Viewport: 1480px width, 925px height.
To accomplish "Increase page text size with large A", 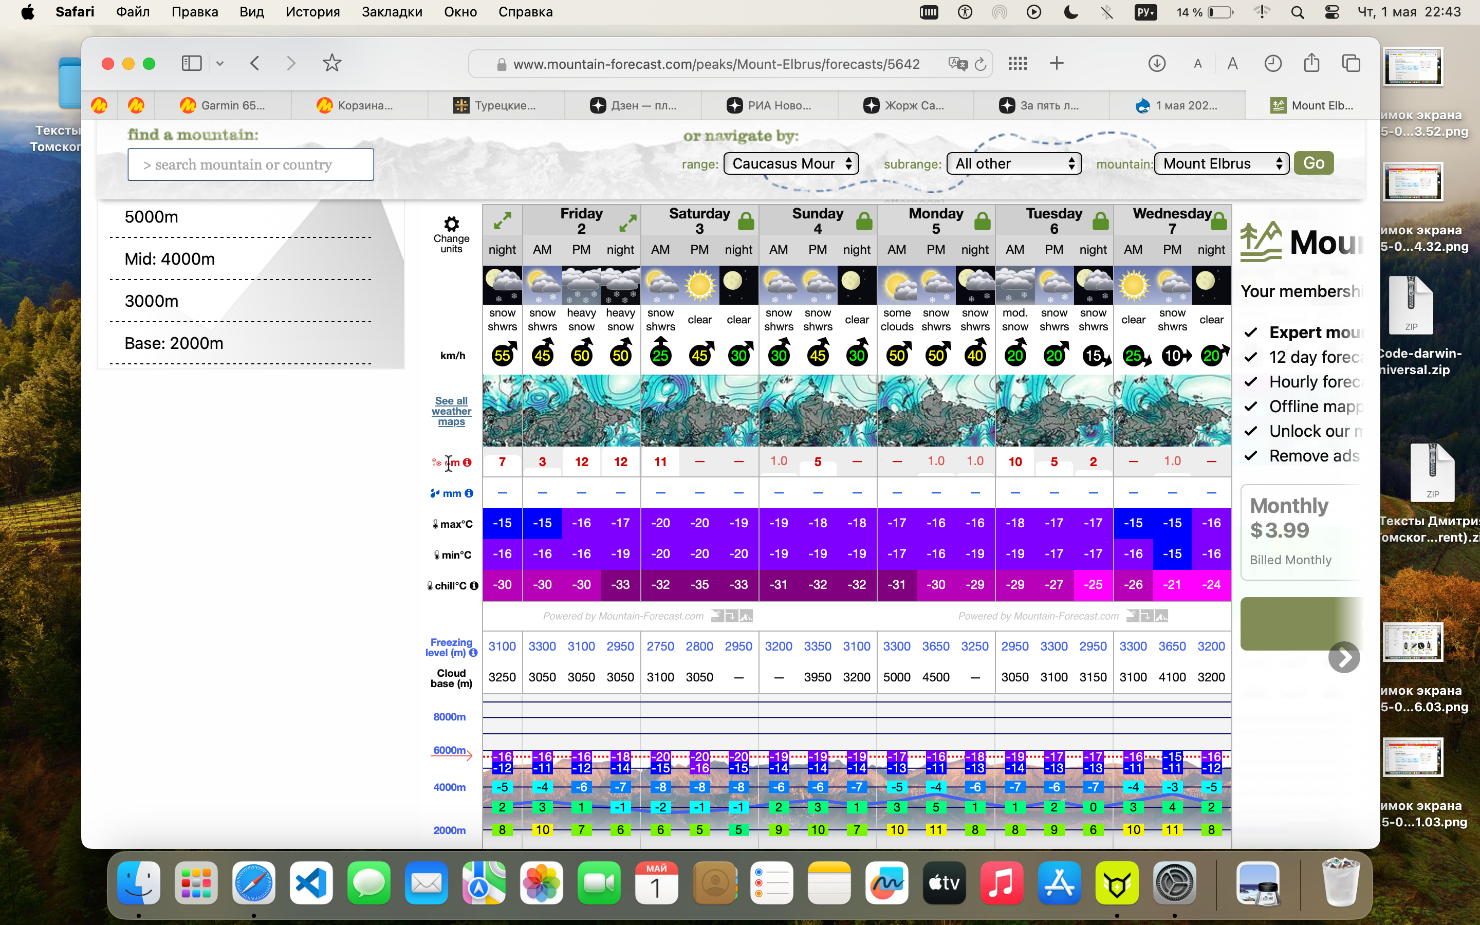I will [x=1233, y=64].
